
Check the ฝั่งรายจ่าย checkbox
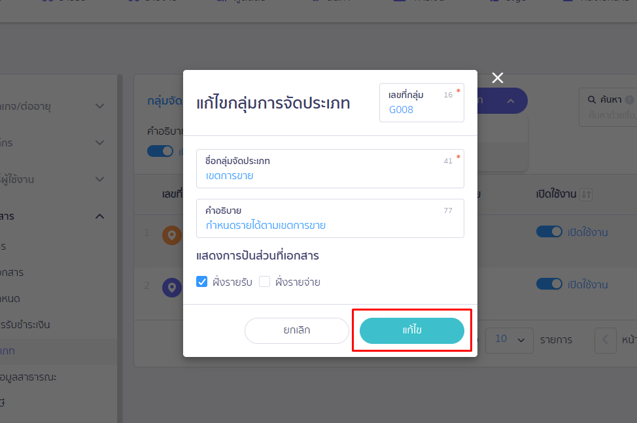[x=265, y=282]
